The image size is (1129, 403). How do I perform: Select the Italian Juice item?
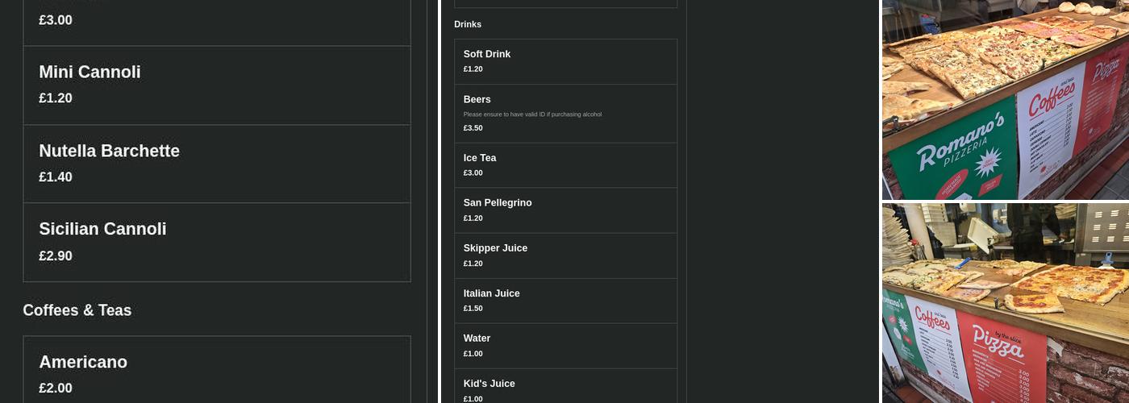[565, 301]
